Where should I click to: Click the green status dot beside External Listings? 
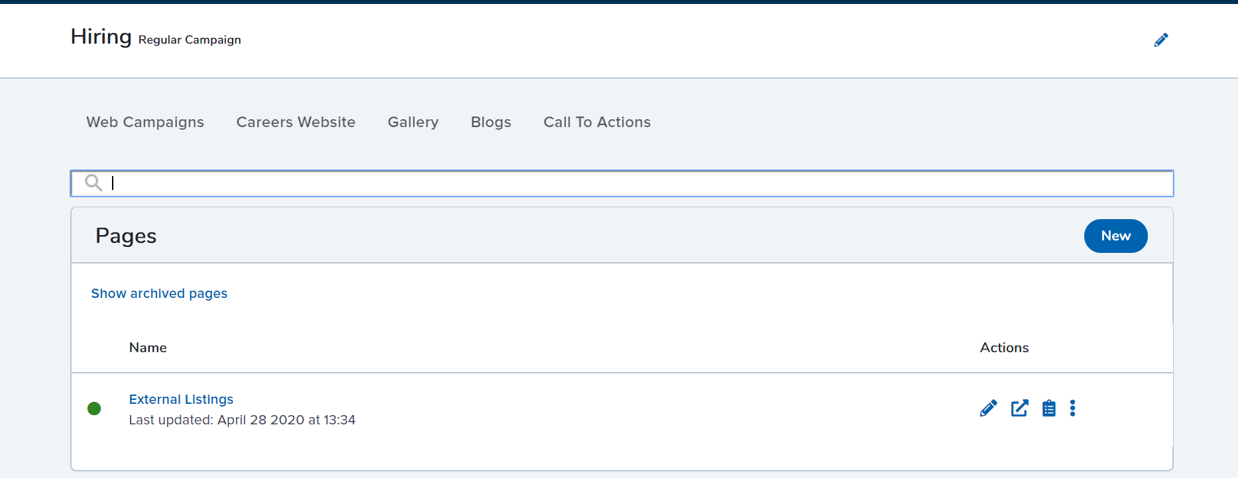click(94, 408)
